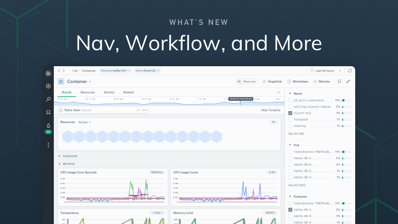Uncheck kafka-00-1 under Podname
Image resolution: width=398 pixels, height=224 pixels.
click(x=290, y=210)
